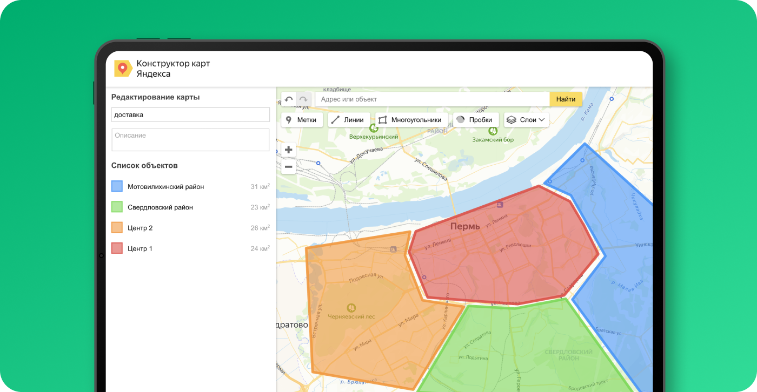Viewport: 757px width, 392px height.
Task: Select Центр 2 in object list
Action: (x=140, y=228)
